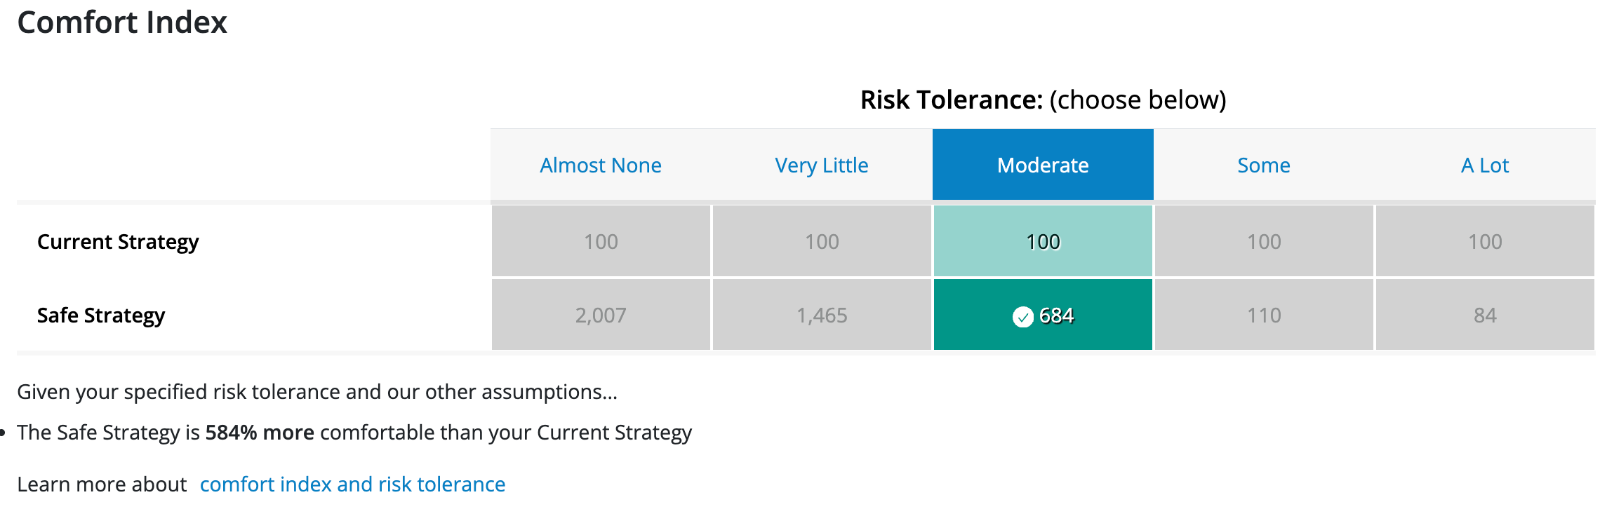Click Current Strategy 100 under Almost None

(601, 241)
